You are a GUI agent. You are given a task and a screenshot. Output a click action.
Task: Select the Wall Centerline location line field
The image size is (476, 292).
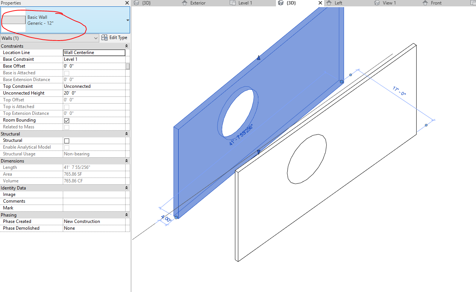coord(94,53)
